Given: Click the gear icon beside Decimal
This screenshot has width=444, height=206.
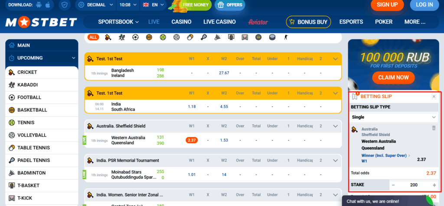Looking at the screenshot, I should pos(81,5).
